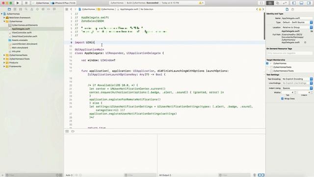Enable ZylkerHomesTests target membership
Viewport: 314px width, 177px height.
click(x=267, y=67)
